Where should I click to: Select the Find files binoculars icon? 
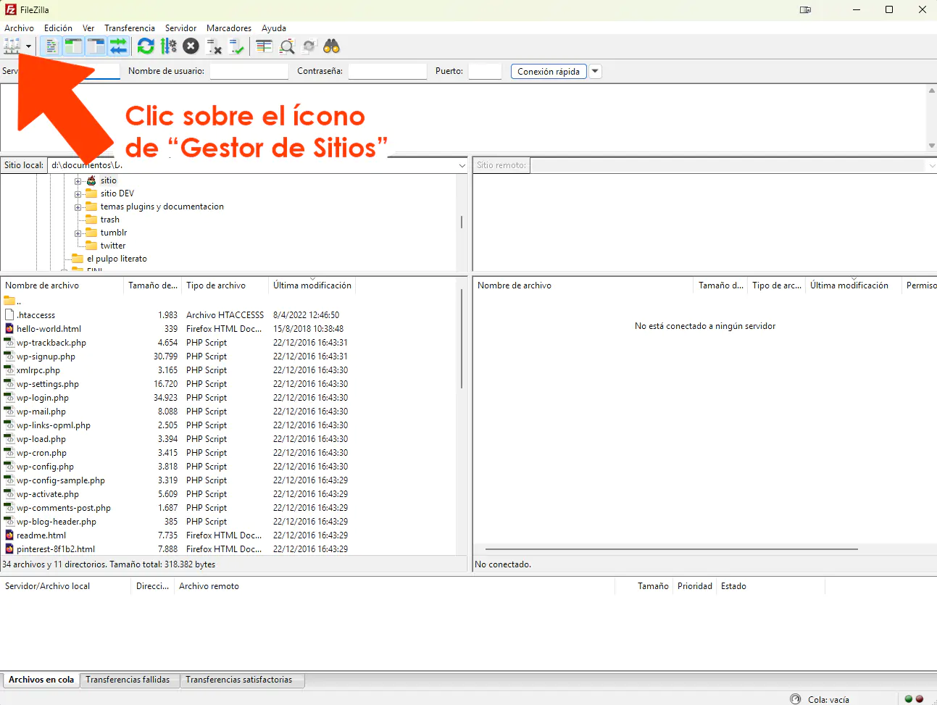point(332,45)
